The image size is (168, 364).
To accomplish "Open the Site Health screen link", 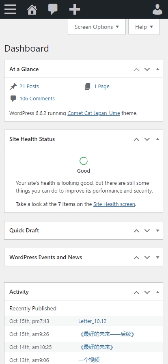I will [114, 204].
